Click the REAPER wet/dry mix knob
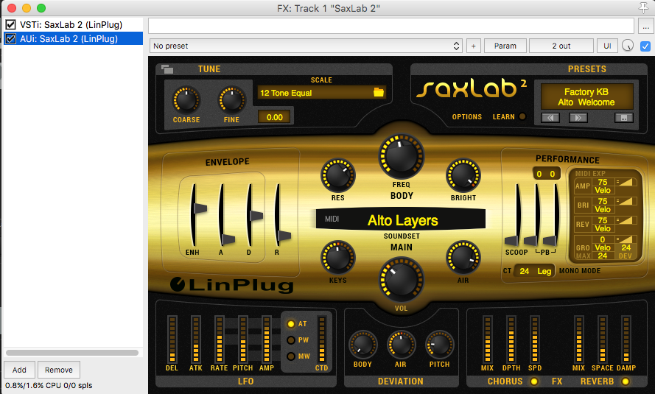655x394 pixels. (628, 46)
